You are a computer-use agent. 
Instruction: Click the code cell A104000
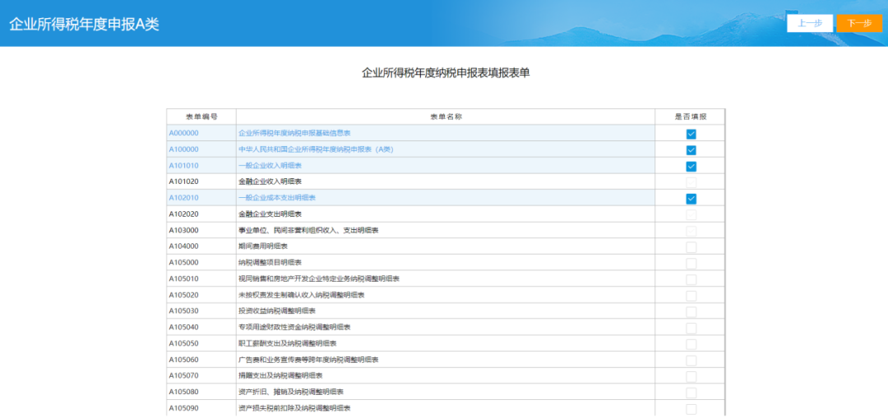[183, 246]
